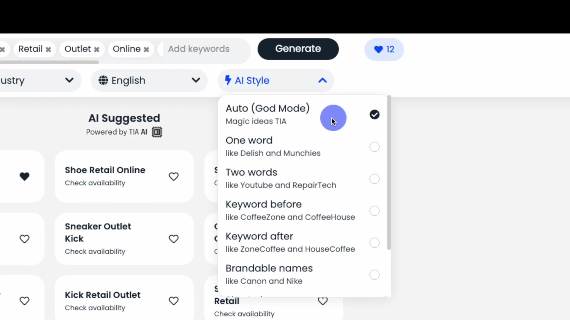Remove the Retail keyword tag

tap(48, 49)
